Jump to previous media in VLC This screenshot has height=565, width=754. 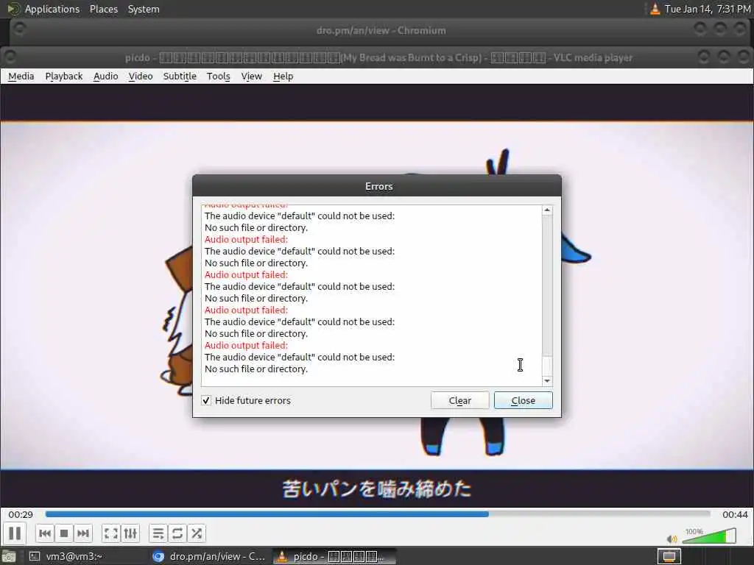[x=45, y=533]
